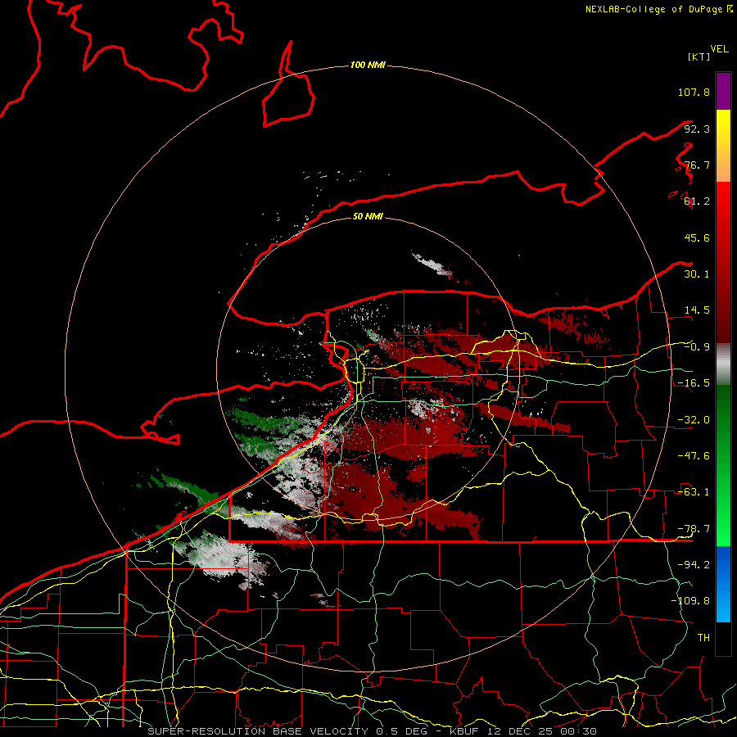The width and height of the screenshot is (737, 737).
Task: Click the -0.9 legend value
Action: [697, 347]
